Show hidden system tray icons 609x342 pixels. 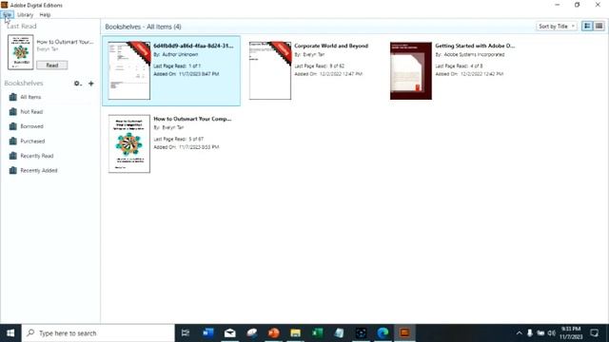click(x=519, y=333)
